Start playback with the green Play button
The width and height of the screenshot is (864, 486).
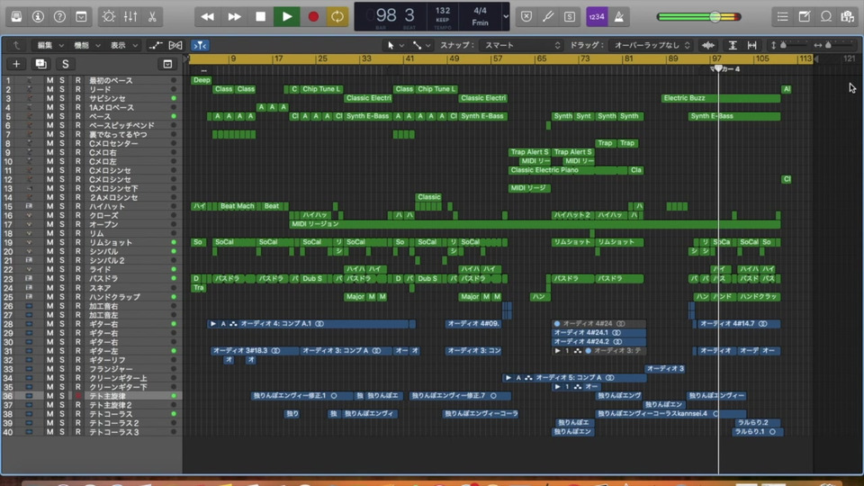pos(287,16)
